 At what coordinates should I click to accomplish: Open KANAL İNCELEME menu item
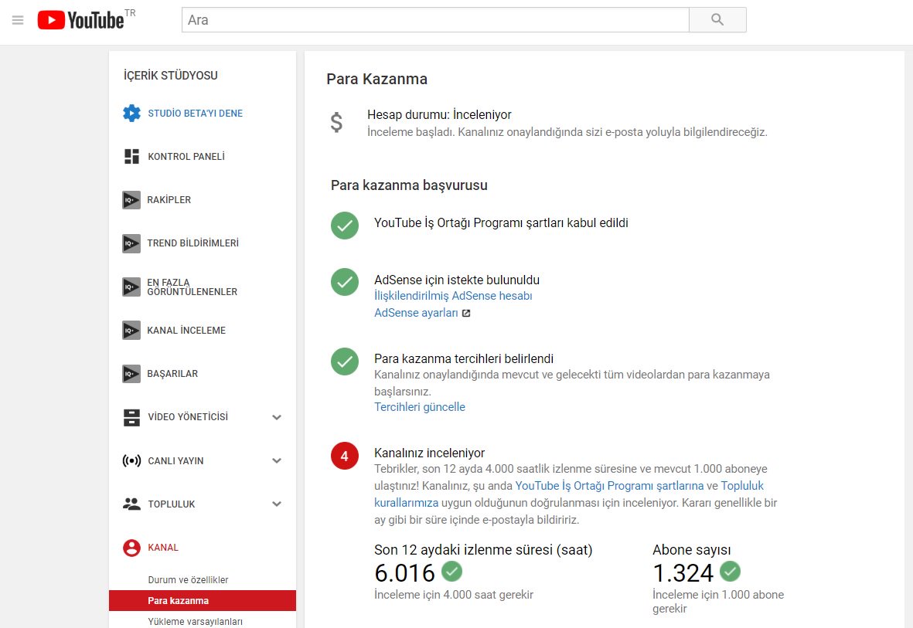(x=186, y=330)
